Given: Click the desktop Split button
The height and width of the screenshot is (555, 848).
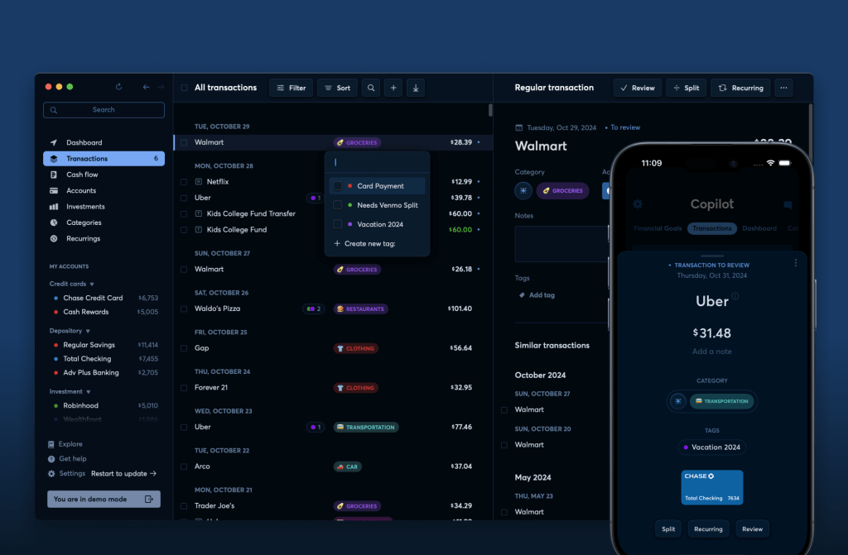Looking at the screenshot, I should click(x=686, y=88).
